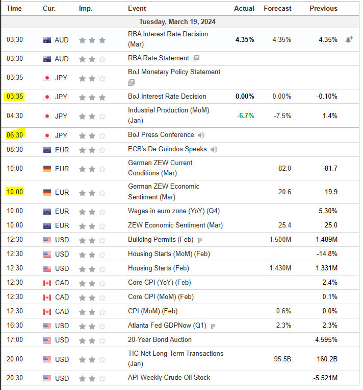Click the highlighted 06:30 time cell
Screen dimensions: 363x390
(14, 135)
